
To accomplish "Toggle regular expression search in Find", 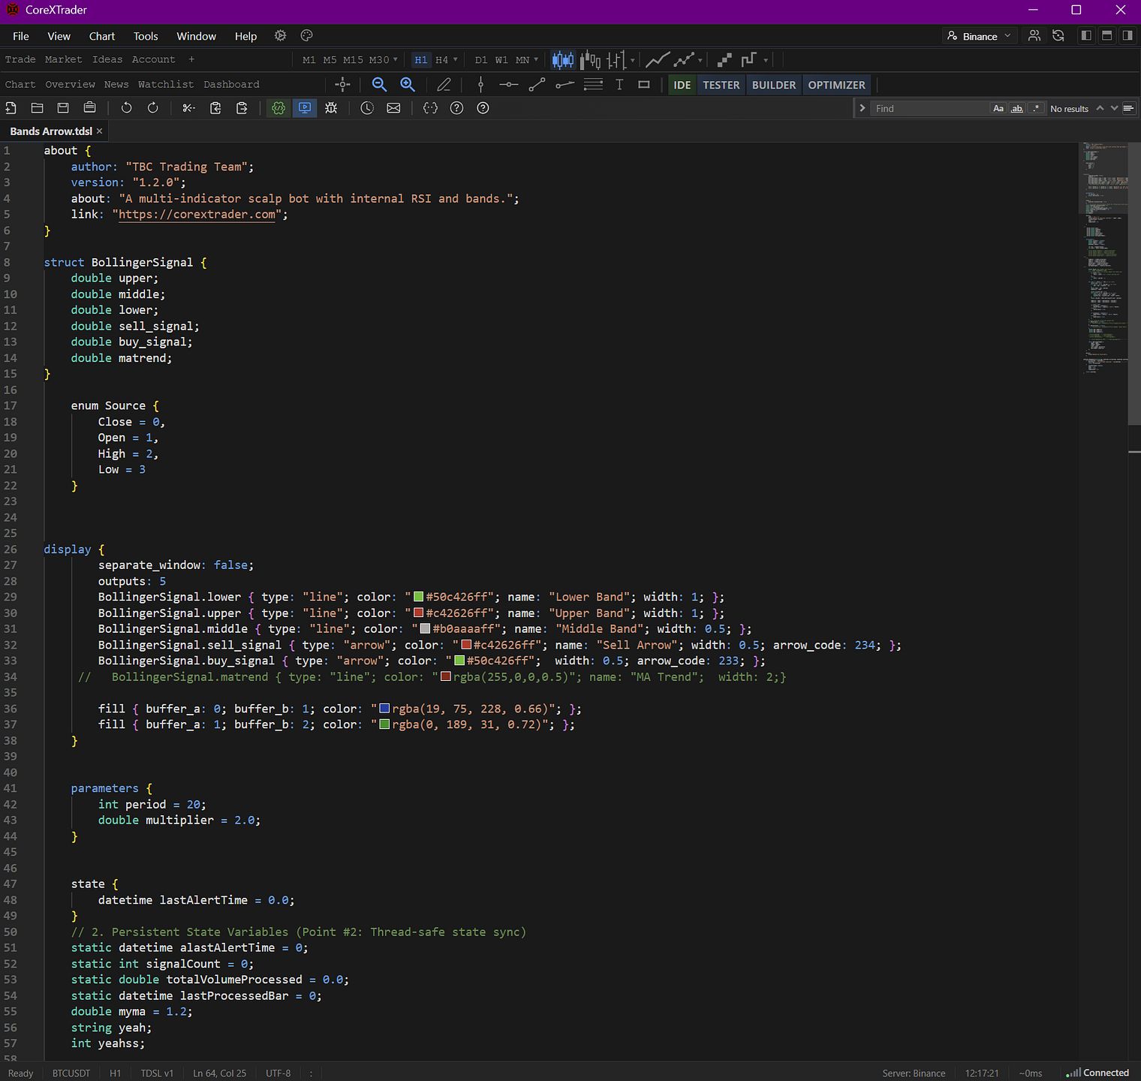I will click(x=1036, y=108).
